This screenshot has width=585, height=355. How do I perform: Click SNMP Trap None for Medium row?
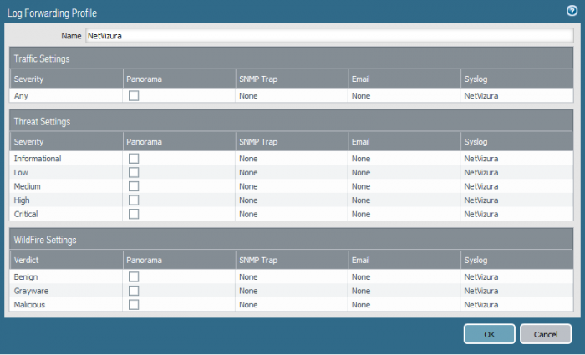click(248, 186)
